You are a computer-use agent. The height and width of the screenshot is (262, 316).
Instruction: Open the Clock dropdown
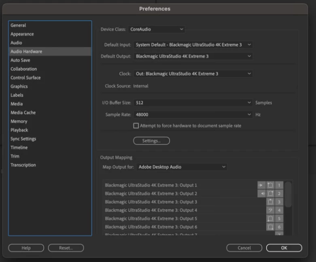click(x=193, y=74)
